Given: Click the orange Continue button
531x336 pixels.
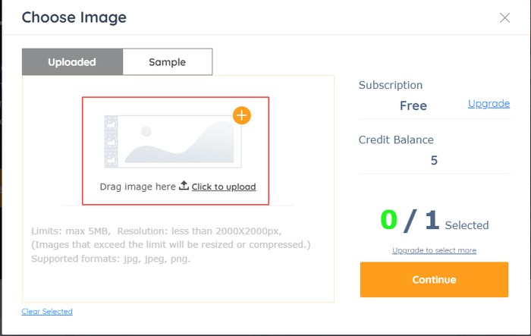Looking at the screenshot, I should click(x=434, y=279).
